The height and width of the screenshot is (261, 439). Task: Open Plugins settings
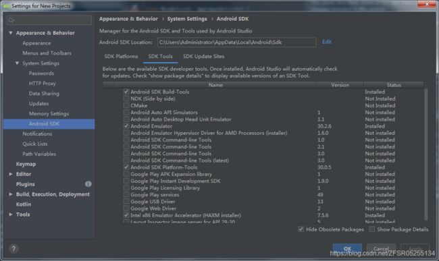(x=25, y=184)
